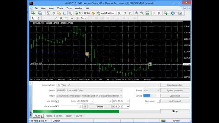Open the View menu

[43, 8]
